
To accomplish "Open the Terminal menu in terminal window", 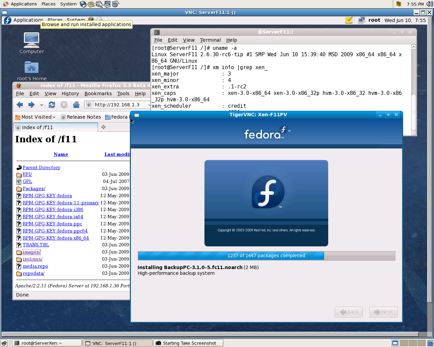I will 210,40.
